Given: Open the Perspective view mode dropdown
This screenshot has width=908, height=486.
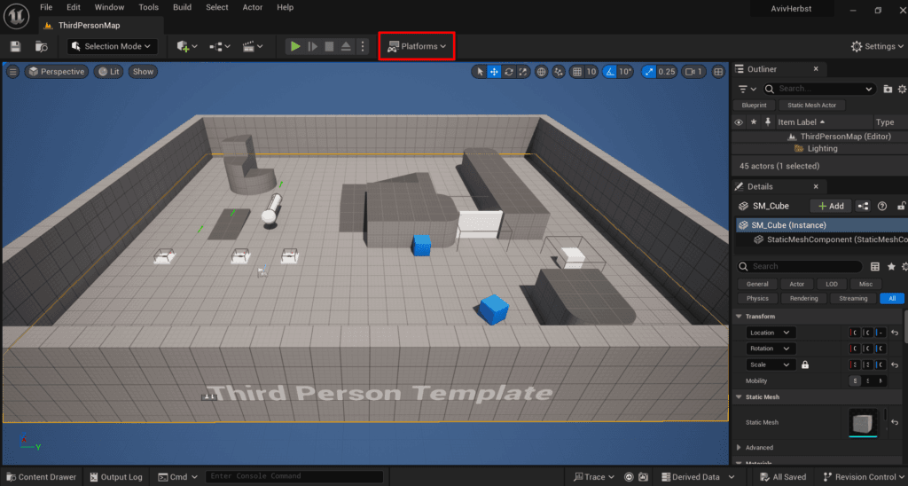Looking at the screenshot, I should click(x=56, y=72).
